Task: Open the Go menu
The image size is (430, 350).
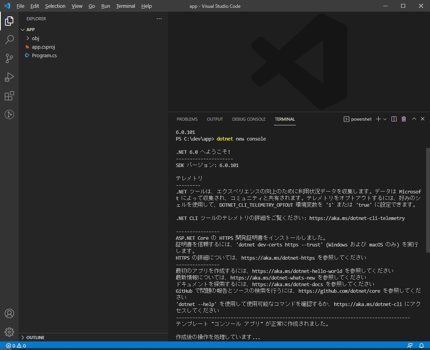Action: pyautogui.click(x=91, y=6)
